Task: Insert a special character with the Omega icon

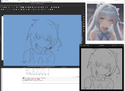Action: 43,7
